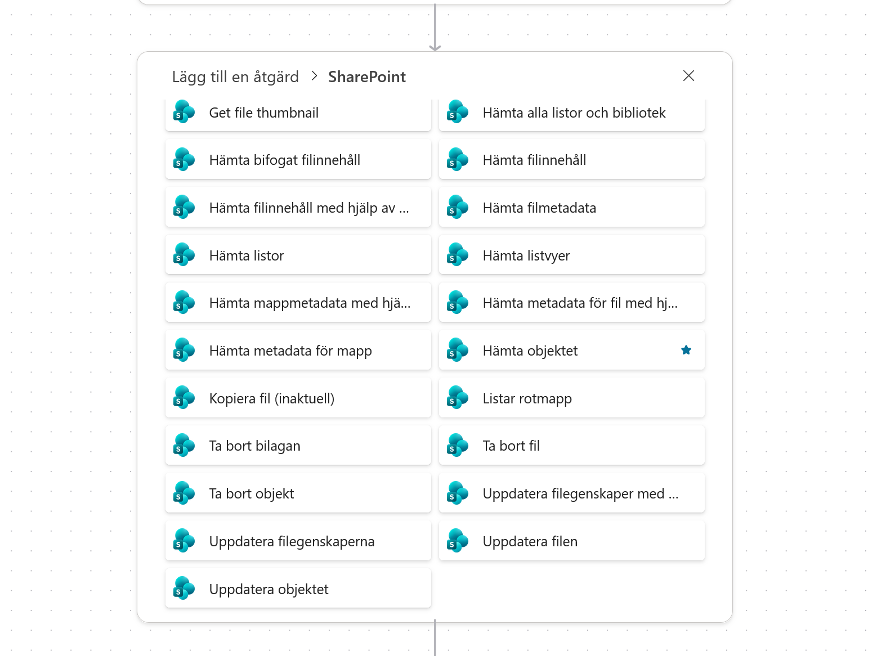Pick Hämta mappmetadata med hjä... action
The height and width of the screenshot is (656, 877).
click(x=298, y=303)
